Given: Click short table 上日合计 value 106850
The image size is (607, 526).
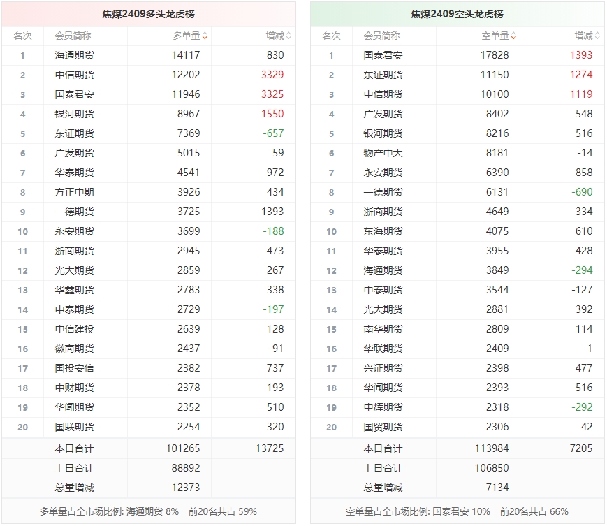Looking at the screenshot, I should [x=492, y=468].
